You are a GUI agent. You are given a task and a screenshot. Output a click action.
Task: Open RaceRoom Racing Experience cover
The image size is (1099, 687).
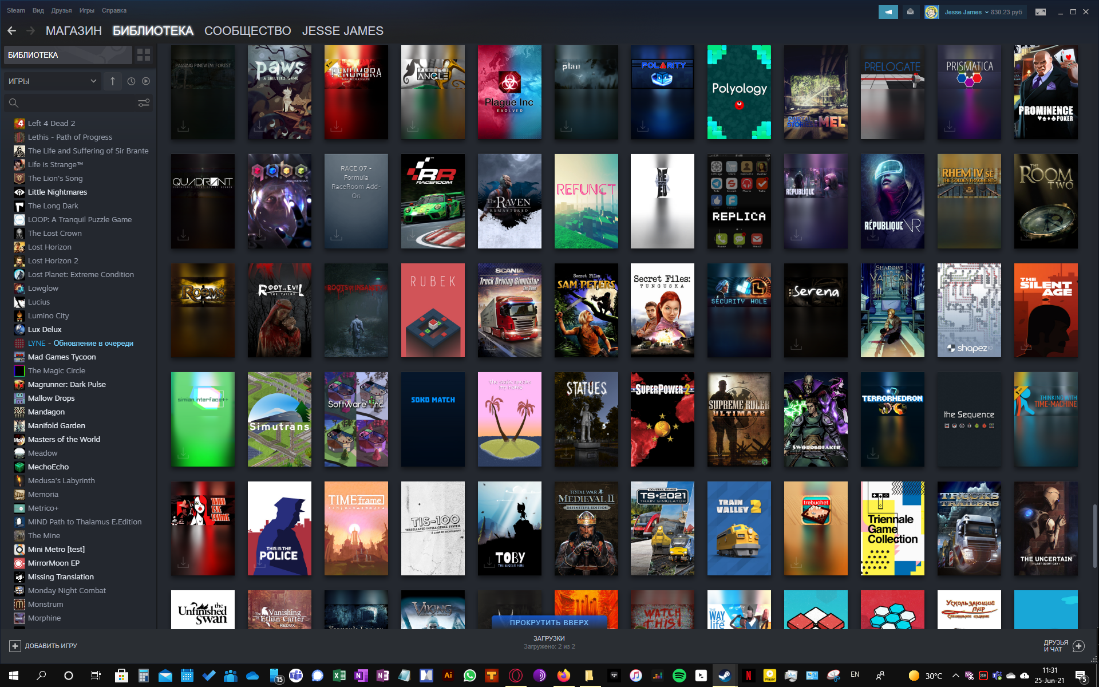(433, 201)
